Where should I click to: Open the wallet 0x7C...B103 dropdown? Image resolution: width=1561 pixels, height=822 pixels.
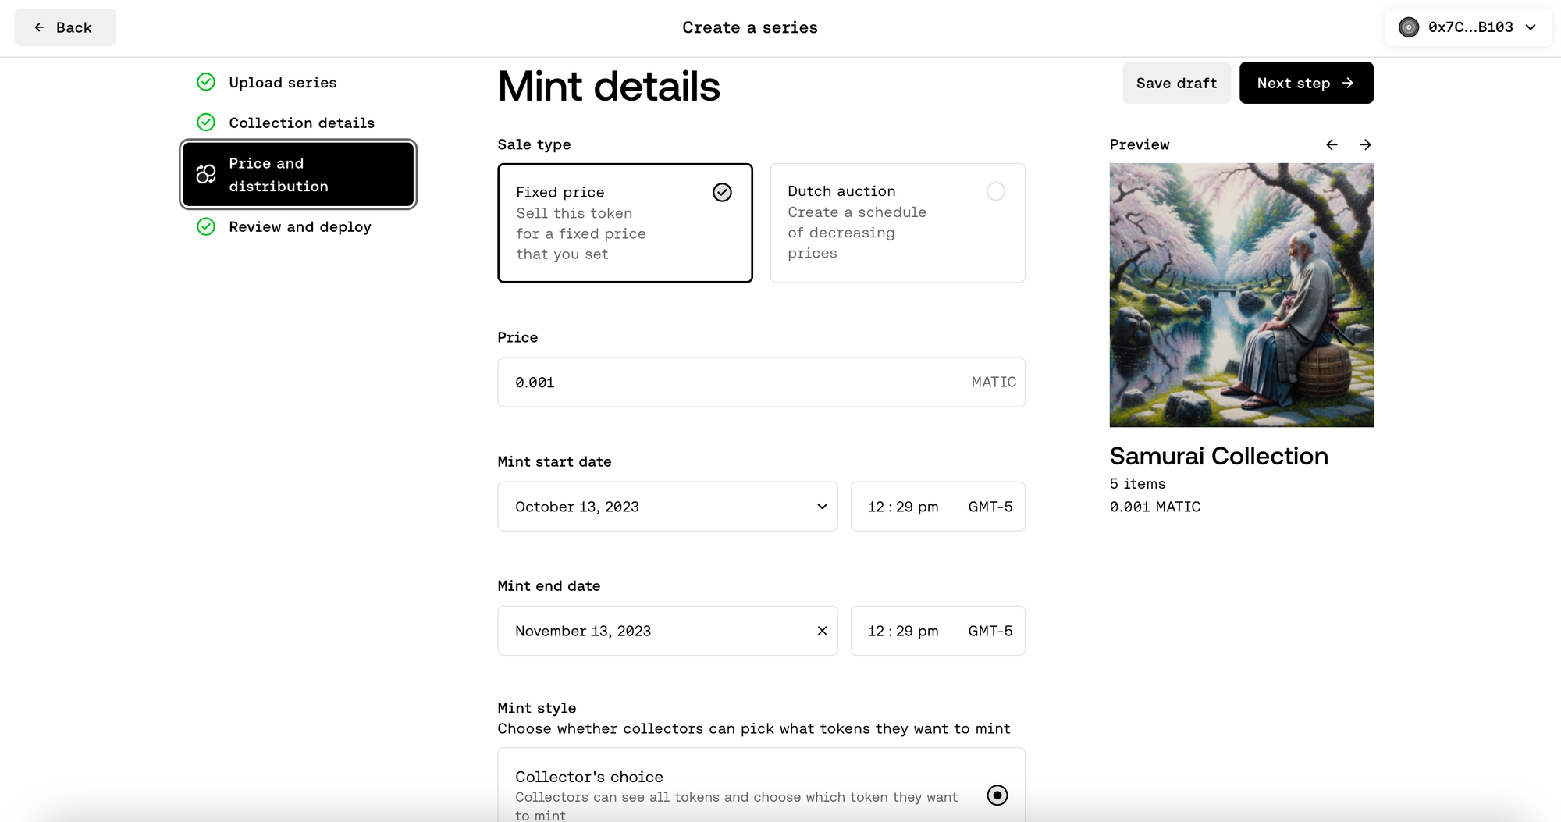click(1467, 27)
